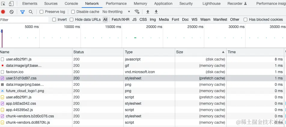The image size is (286, 127).
Task: Click the Filter text input field
Action: (24, 20)
